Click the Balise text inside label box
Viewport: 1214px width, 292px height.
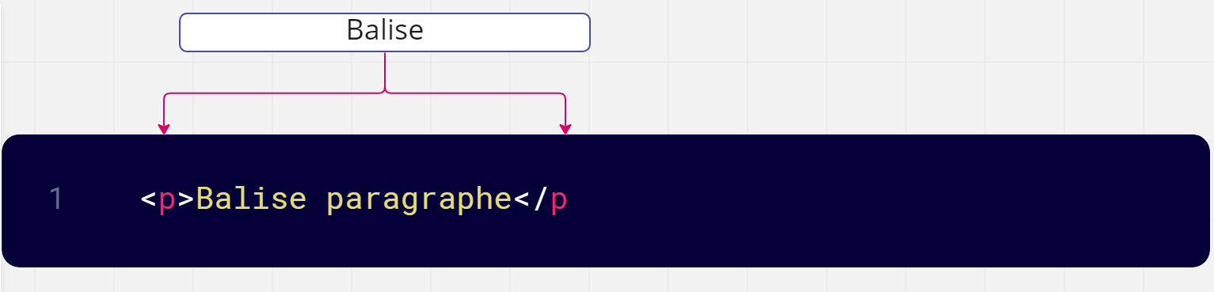click(385, 31)
